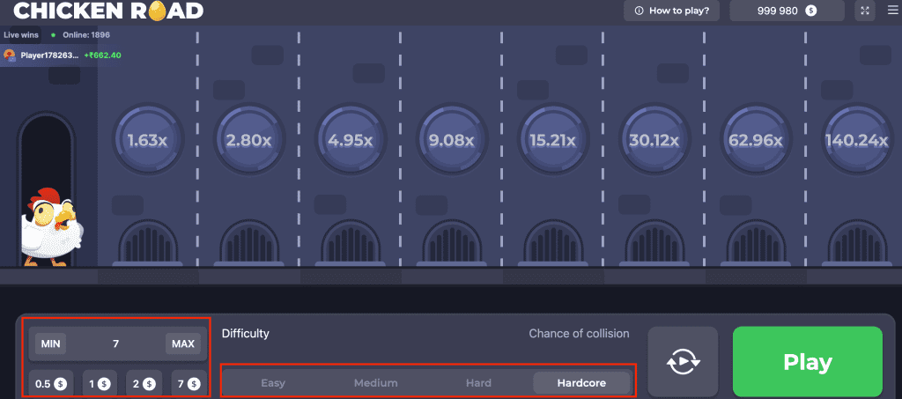
Task: Choose the 0.5 dollar bet preset
Action: (50, 384)
